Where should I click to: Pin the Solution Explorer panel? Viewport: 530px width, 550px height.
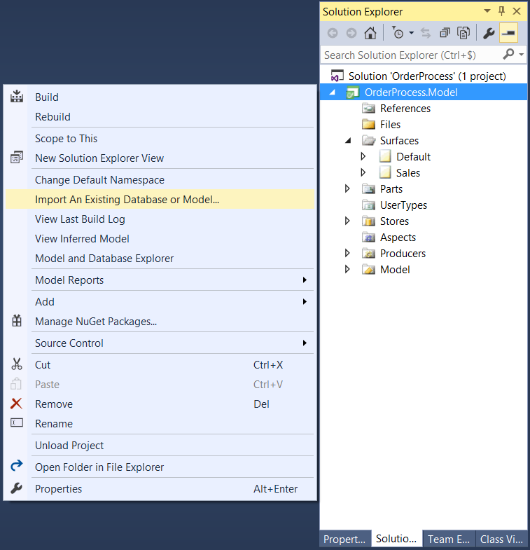click(501, 11)
